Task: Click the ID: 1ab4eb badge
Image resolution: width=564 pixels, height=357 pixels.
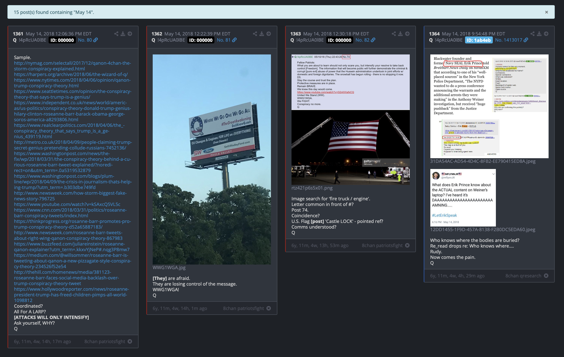Action: click(479, 40)
